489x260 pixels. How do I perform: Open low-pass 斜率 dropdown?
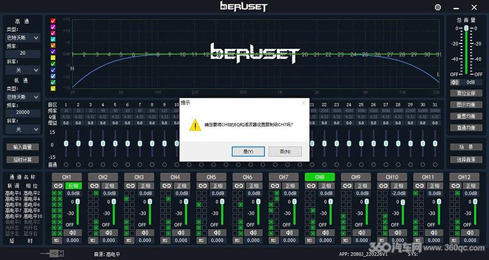coord(23,129)
